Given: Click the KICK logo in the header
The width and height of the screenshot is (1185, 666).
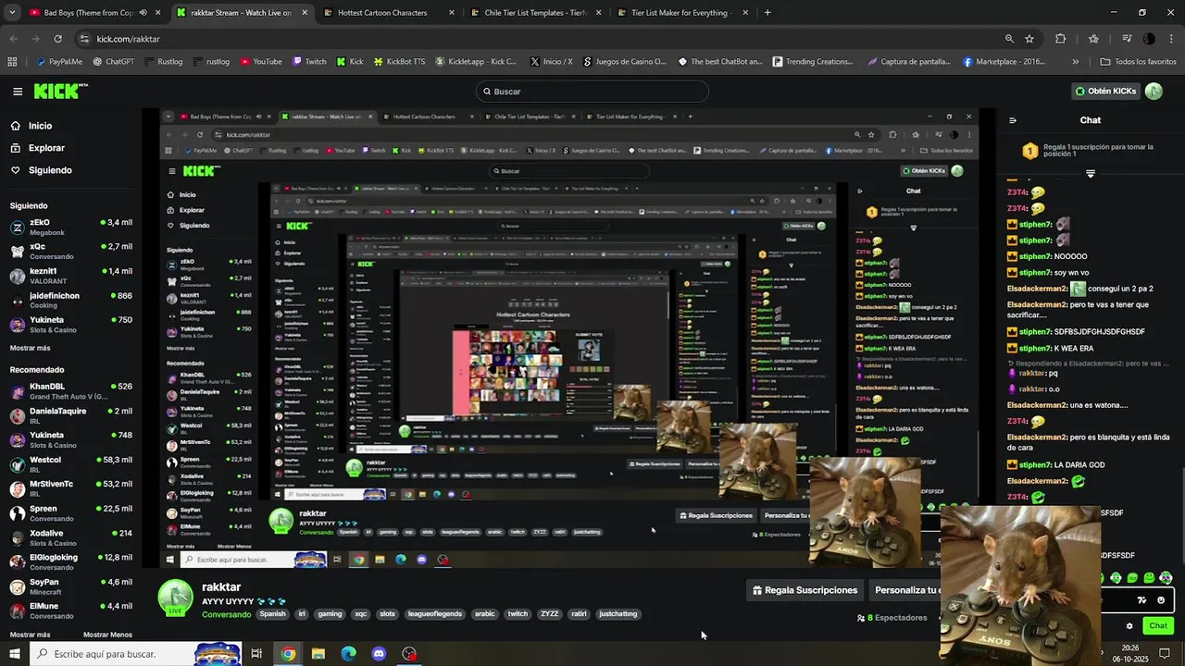Looking at the screenshot, I should 60,91.
